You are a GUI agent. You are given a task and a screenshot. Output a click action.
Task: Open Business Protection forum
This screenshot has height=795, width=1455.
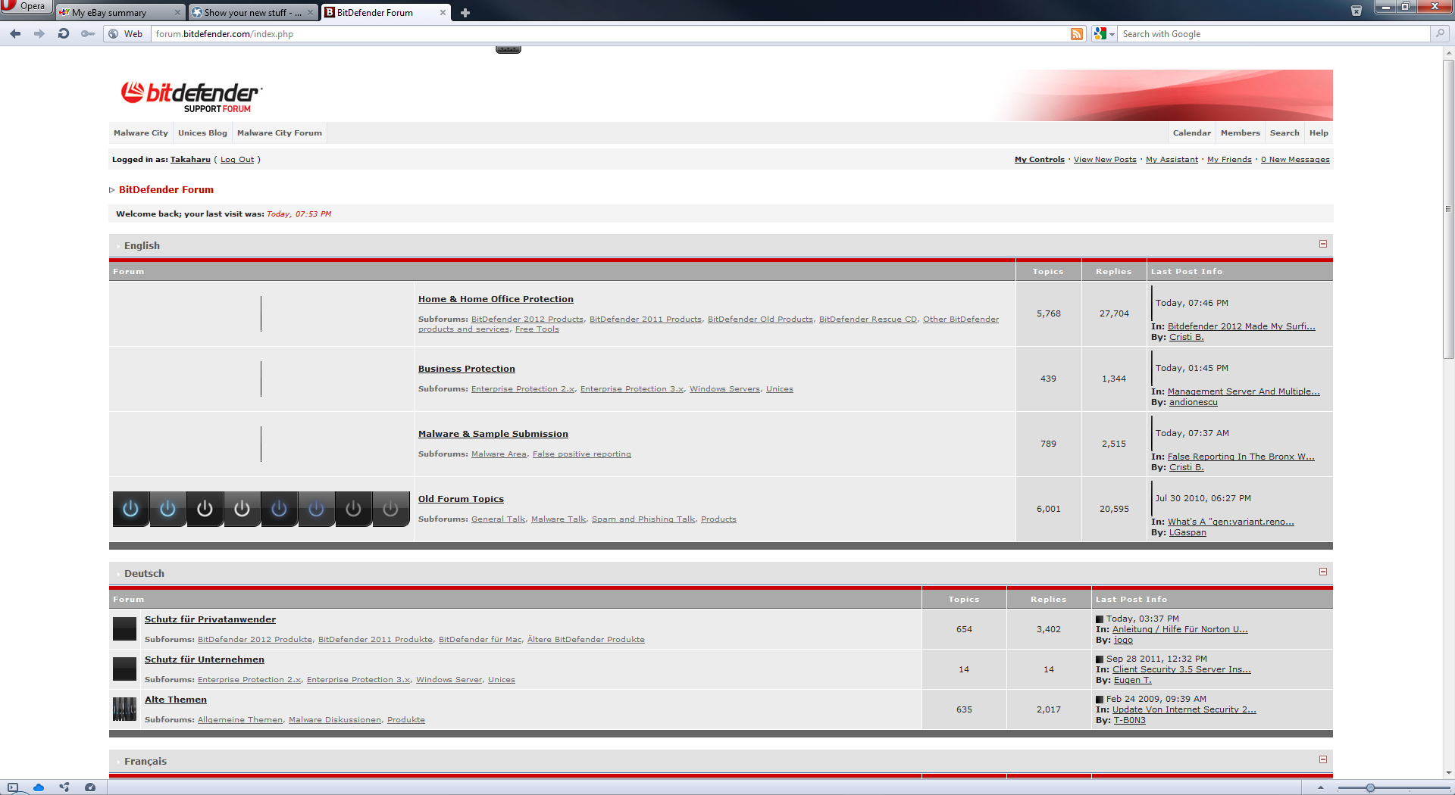467,369
